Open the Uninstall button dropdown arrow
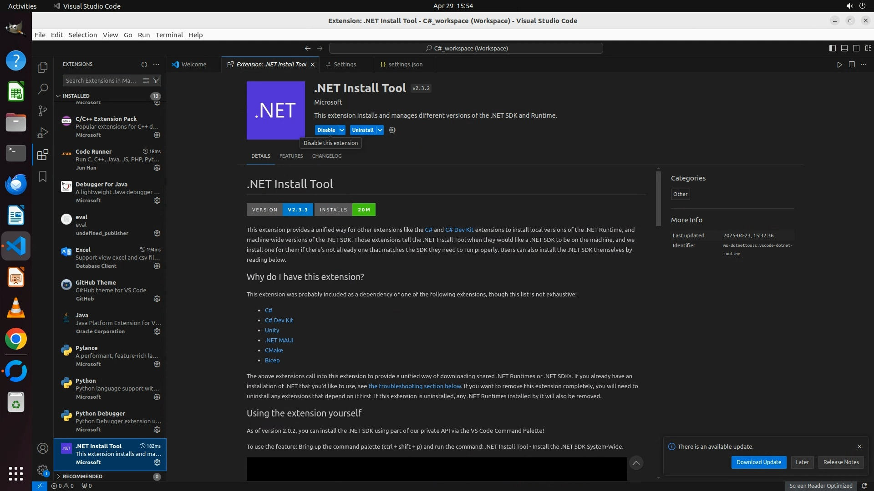Image resolution: width=874 pixels, height=491 pixels. (x=380, y=130)
